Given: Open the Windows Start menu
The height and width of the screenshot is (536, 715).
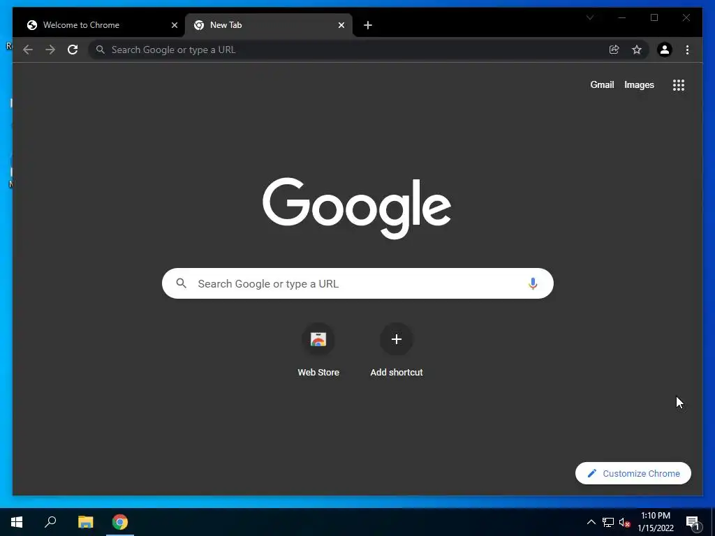Looking at the screenshot, I should pos(17,522).
